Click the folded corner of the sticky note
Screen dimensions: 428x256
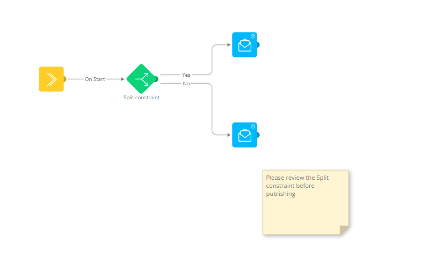coord(344,230)
